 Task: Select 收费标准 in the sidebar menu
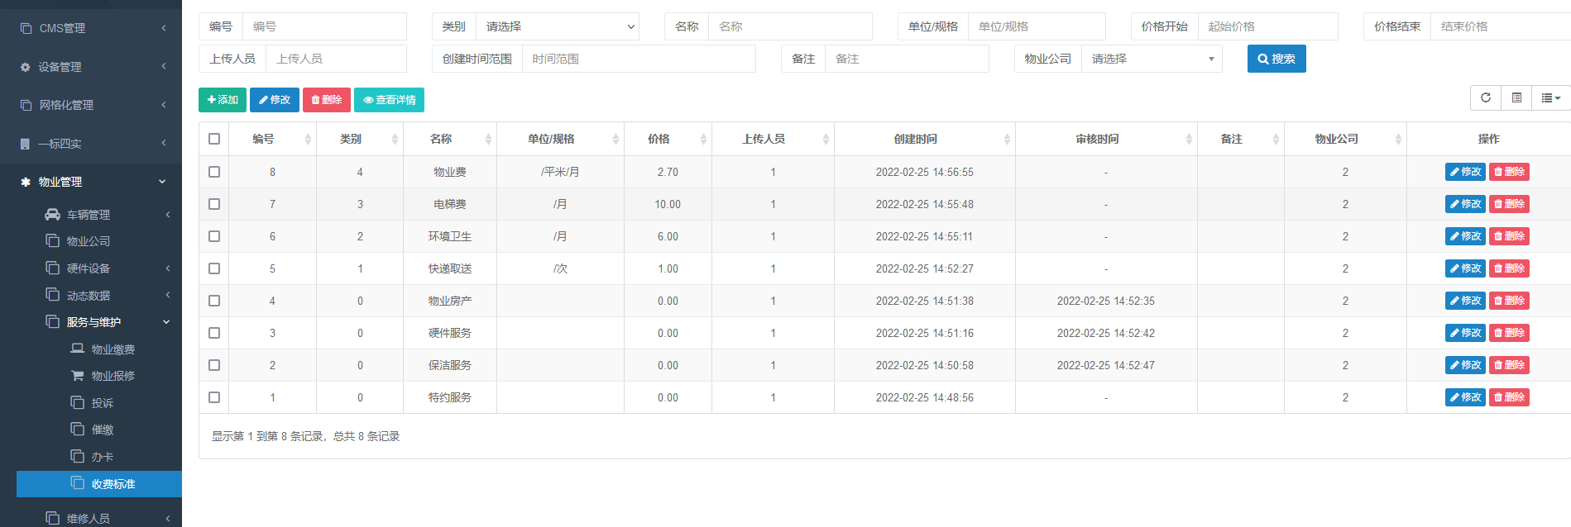[113, 484]
